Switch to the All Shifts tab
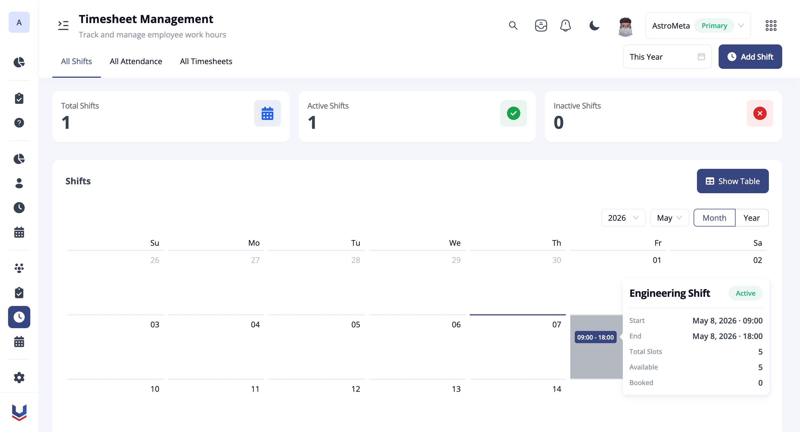The image size is (800, 432). [76, 61]
